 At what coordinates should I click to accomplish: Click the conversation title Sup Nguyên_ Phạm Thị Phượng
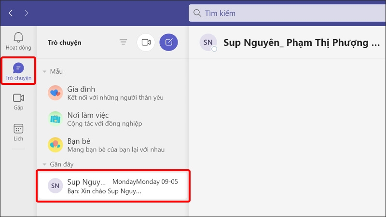tap(302, 42)
